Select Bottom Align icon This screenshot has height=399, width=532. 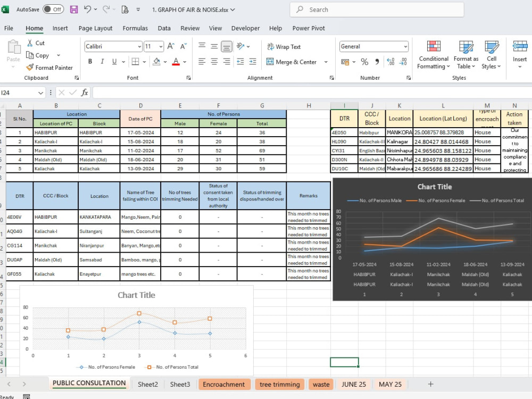[x=226, y=46]
